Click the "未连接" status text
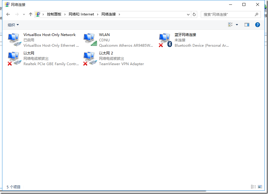This screenshot has width=268, height=194. click(180, 40)
